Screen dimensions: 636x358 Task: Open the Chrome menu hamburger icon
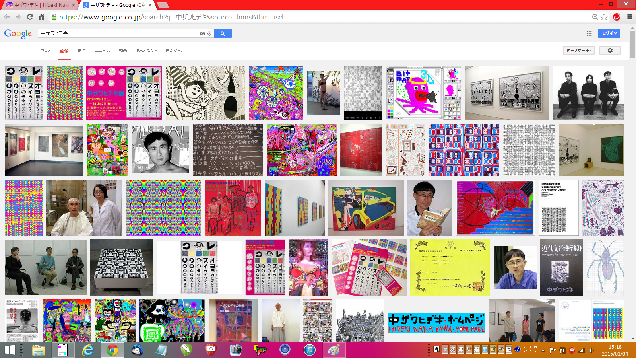pyautogui.click(x=630, y=17)
